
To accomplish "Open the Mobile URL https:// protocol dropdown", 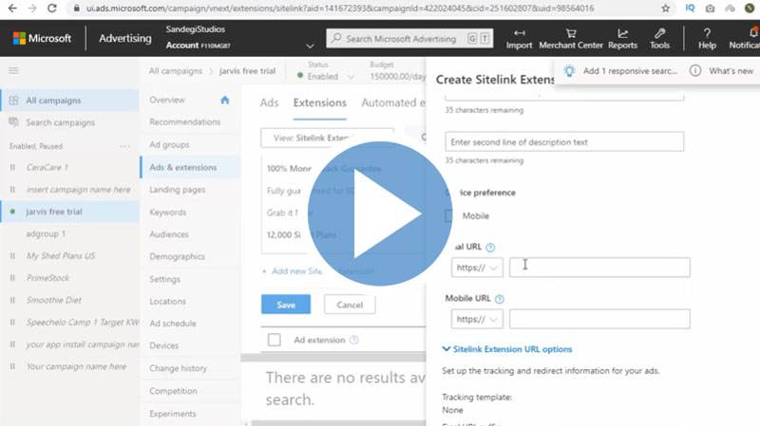I will (x=477, y=319).
